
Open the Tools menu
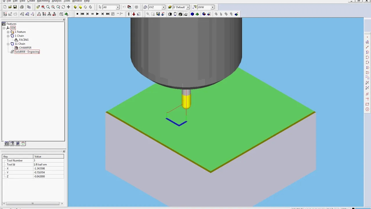(67, 1)
